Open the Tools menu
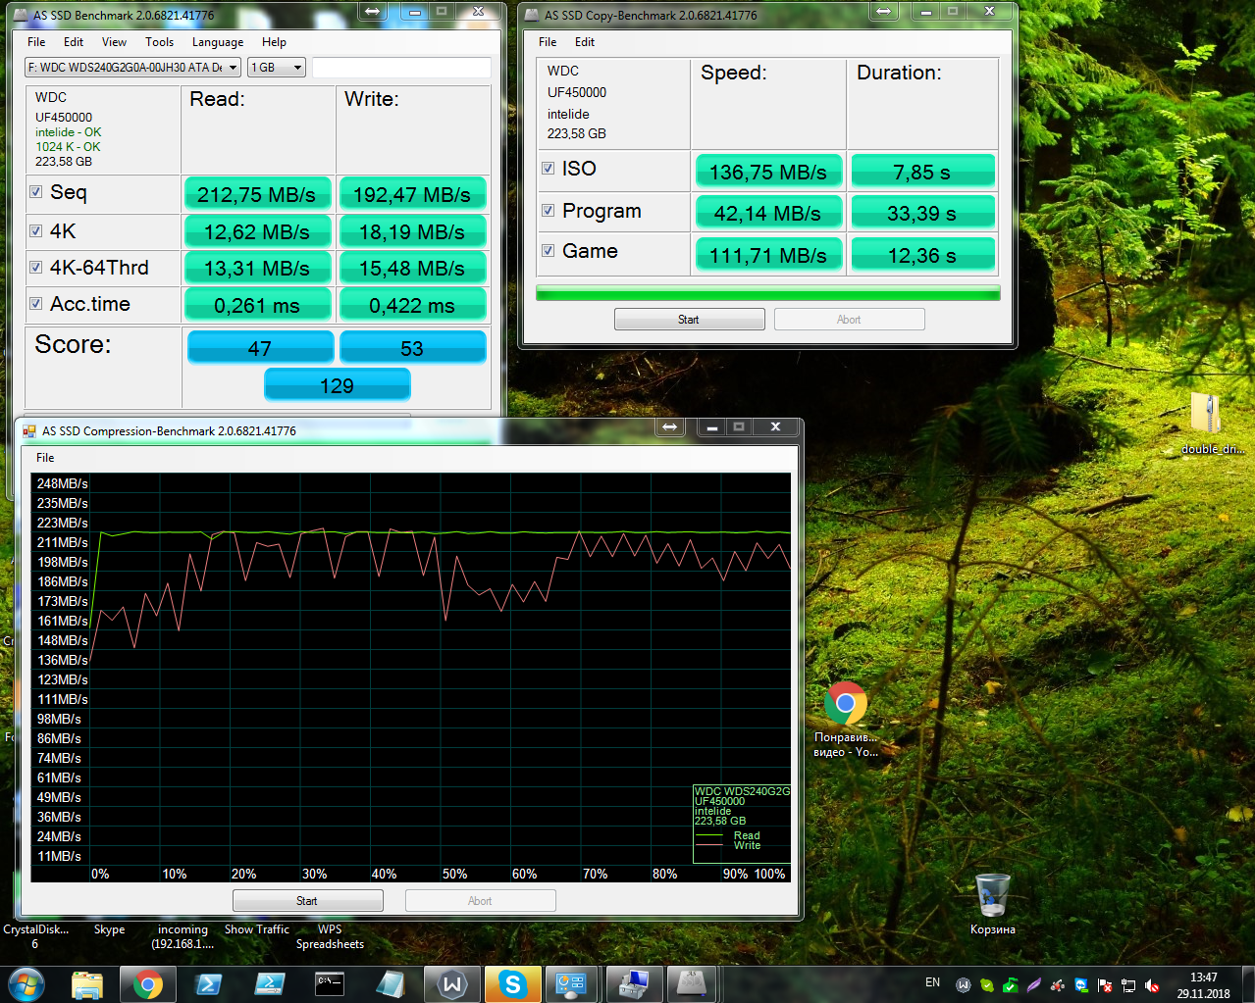Image resolution: width=1255 pixels, height=1003 pixels. click(x=159, y=42)
